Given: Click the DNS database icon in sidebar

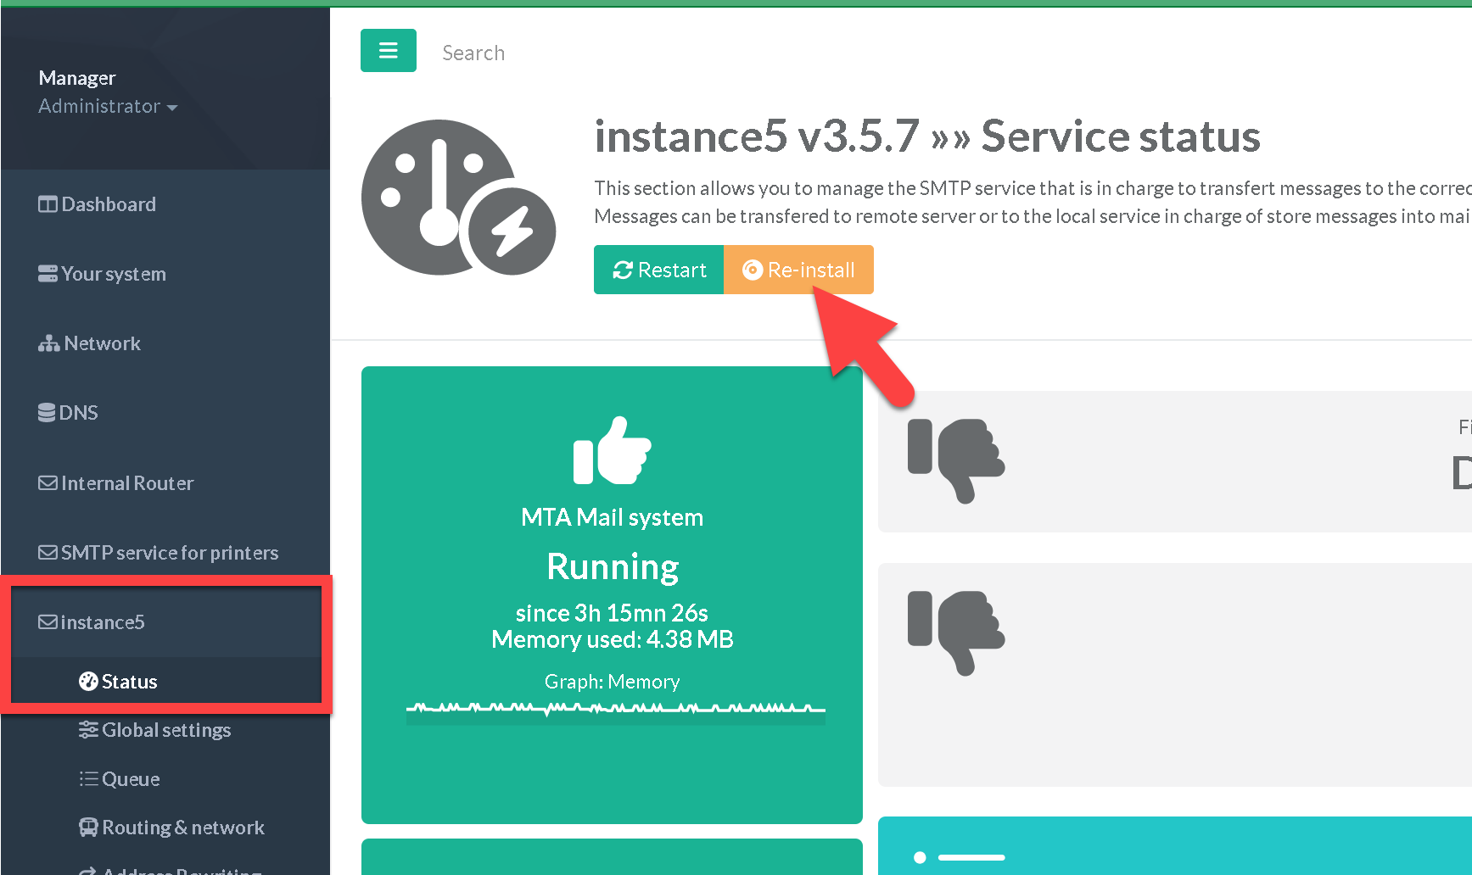Looking at the screenshot, I should click(x=48, y=413).
